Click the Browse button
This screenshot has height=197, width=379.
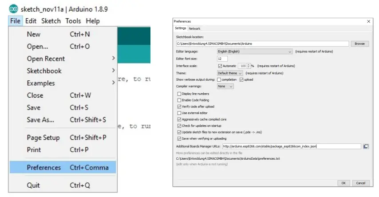pyautogui.click(x=359, y=44)
